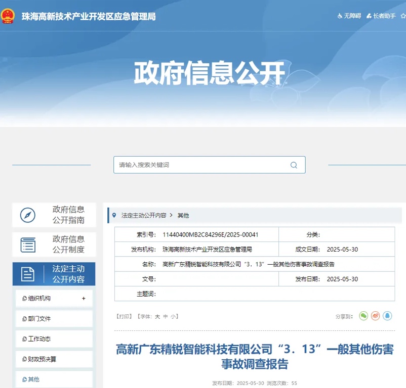Click the compass icon for 政府信息公开指南
406x388 pixels.
28,215
